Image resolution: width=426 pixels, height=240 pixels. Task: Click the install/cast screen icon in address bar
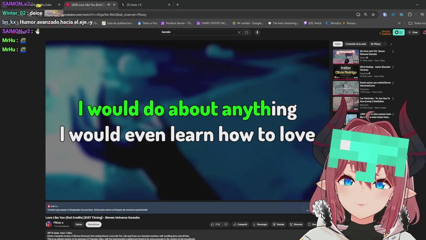point(358,15)
